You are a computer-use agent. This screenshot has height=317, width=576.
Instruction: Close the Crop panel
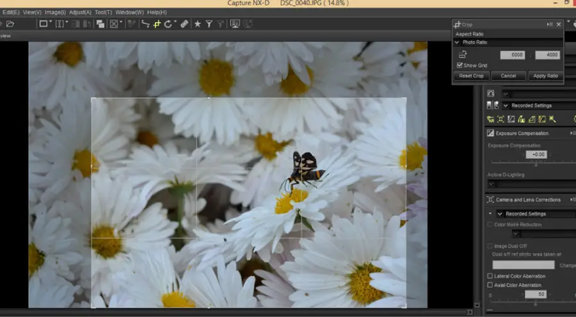click(x=559, y=24)
